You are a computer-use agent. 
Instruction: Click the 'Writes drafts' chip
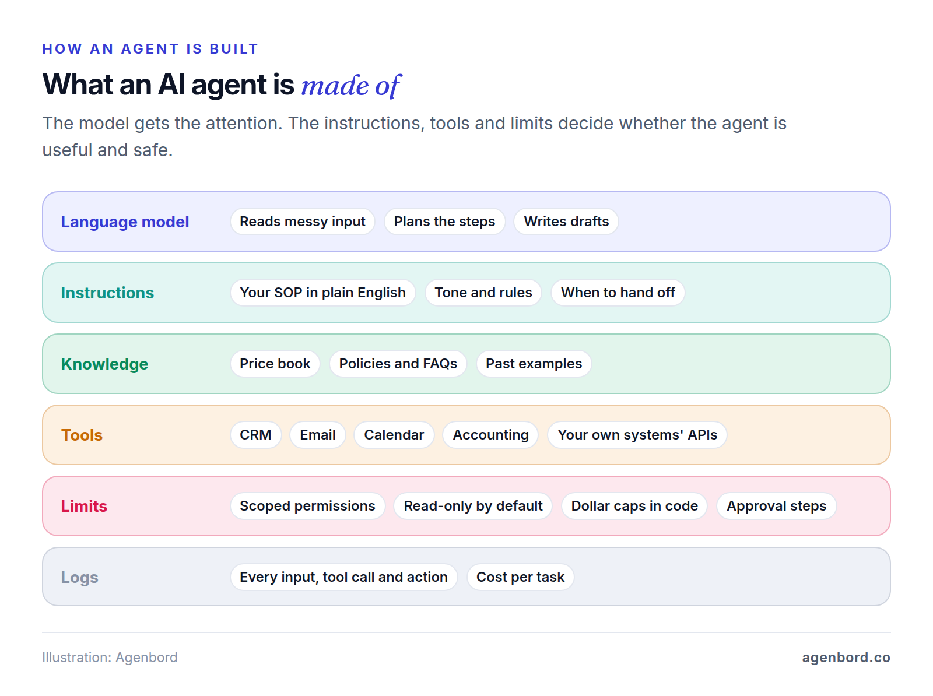click(x=566, y=222)
